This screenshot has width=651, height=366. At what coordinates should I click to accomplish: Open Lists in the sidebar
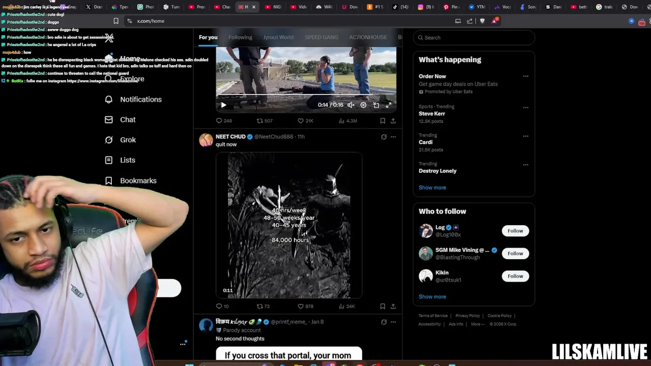(120, 160)
